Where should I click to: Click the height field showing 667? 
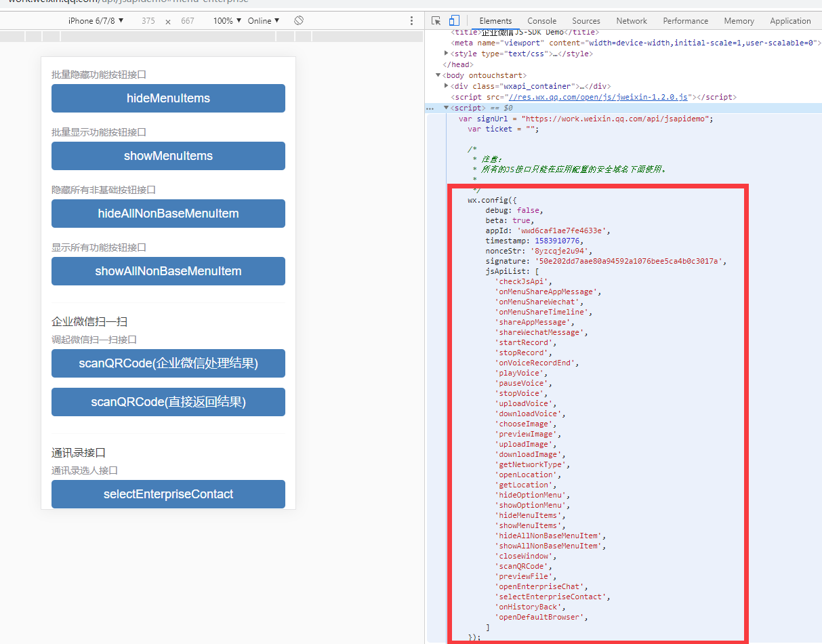pos(188,21)
